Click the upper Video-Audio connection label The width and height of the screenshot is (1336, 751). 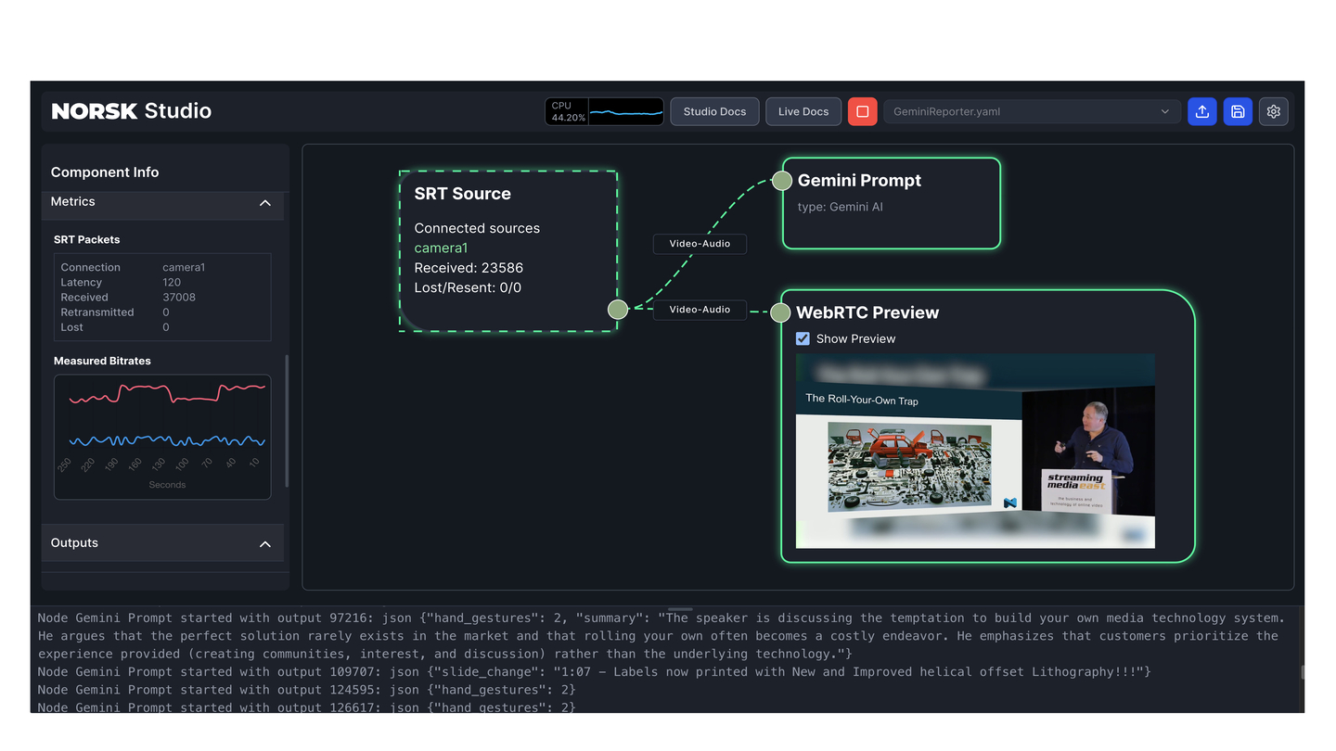click(700, 243)
